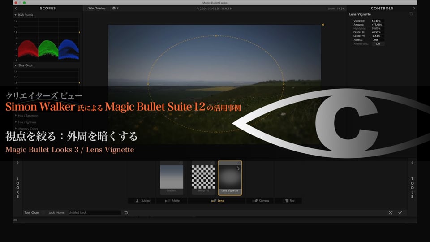Viewport: 430px width, 242px height.
Task: Click the RGB Parade exposure marker arrow
Action: [79, 32]
